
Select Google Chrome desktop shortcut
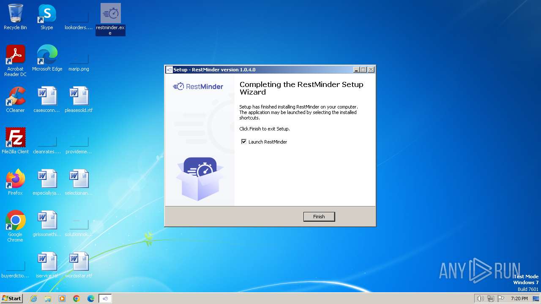click(15, 226)
